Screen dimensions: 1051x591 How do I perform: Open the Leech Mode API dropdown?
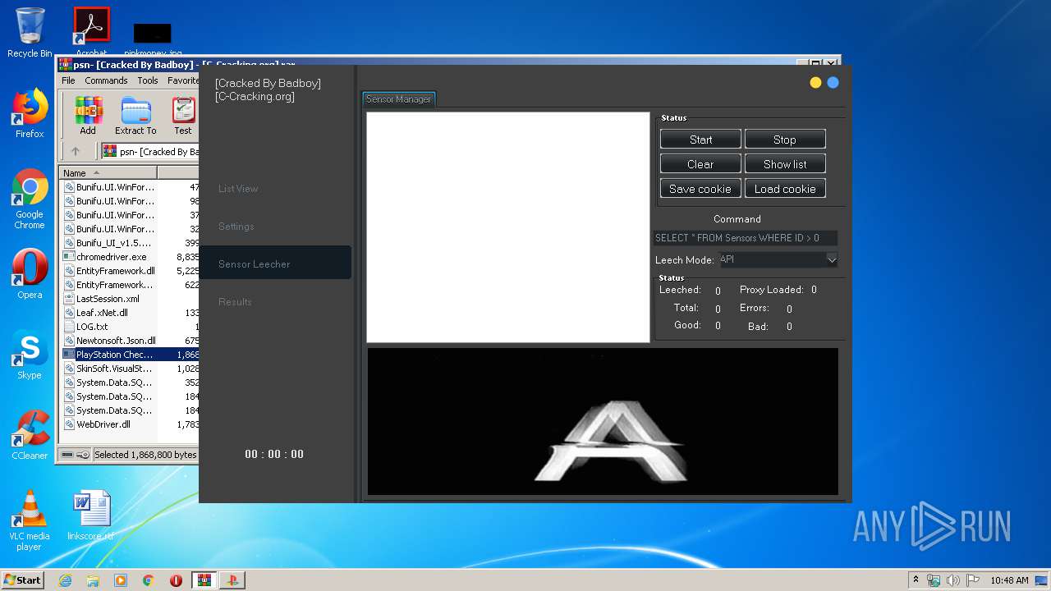click(x=778, y=259)
